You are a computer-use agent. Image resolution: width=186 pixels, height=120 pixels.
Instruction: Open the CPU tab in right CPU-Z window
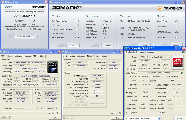coord(65,56)
